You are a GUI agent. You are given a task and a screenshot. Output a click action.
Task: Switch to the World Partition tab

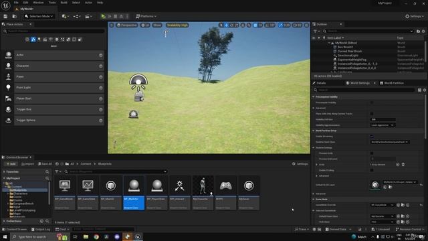tap(392, 83)
